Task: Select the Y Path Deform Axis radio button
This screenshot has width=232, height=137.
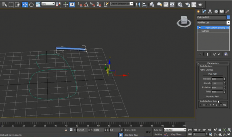Action: pyautogui.click(x=208, y=105)
